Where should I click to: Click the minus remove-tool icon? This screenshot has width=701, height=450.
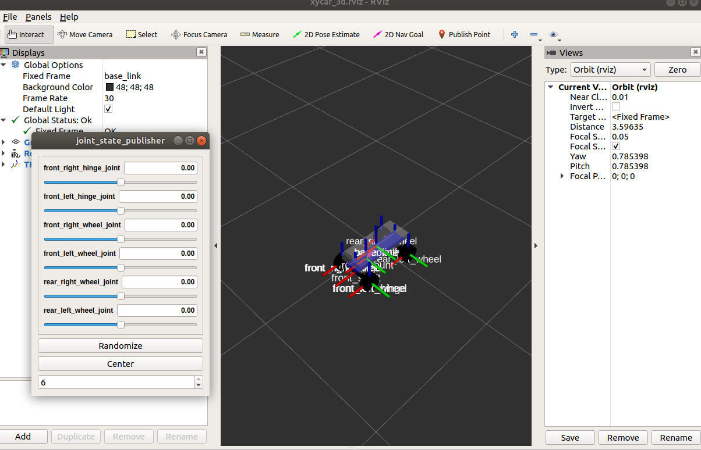(534, 35)
